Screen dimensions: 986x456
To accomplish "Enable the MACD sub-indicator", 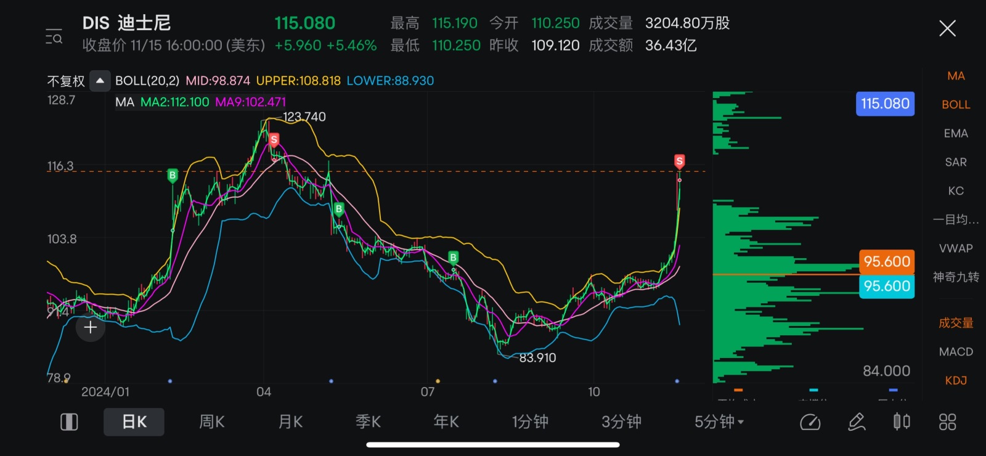I will click(956, 352).
